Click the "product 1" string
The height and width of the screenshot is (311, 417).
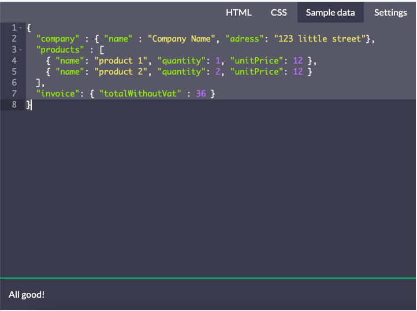(x=121, y=61)
